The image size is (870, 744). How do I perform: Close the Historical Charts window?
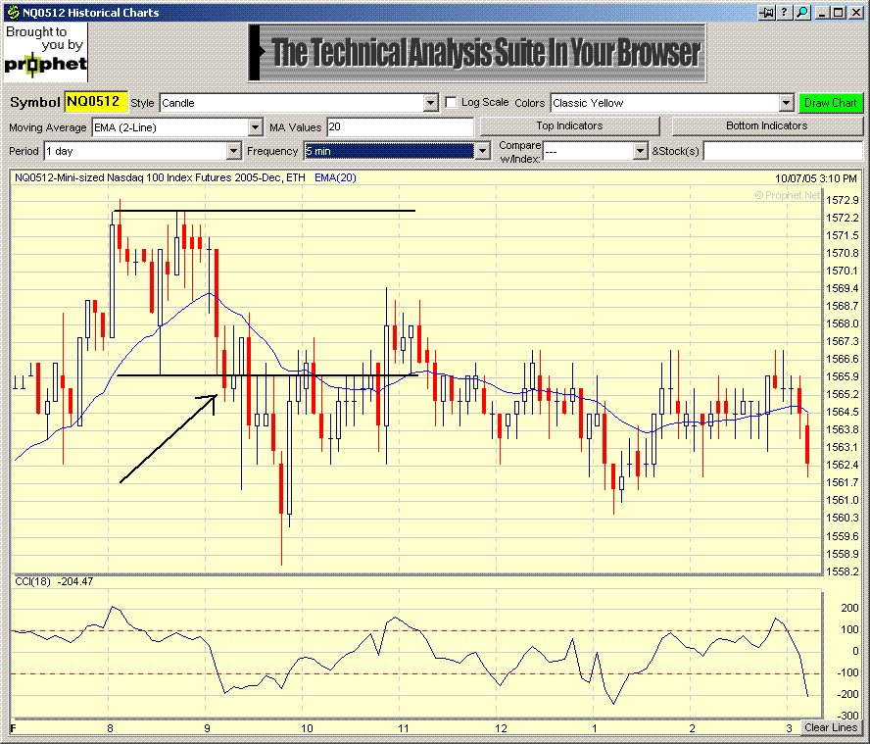pos(855,12)
